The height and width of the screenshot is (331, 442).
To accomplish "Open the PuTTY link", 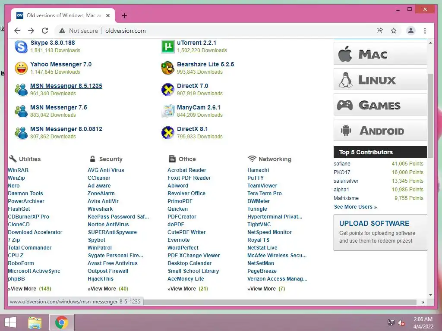I will tap(256, 178).
